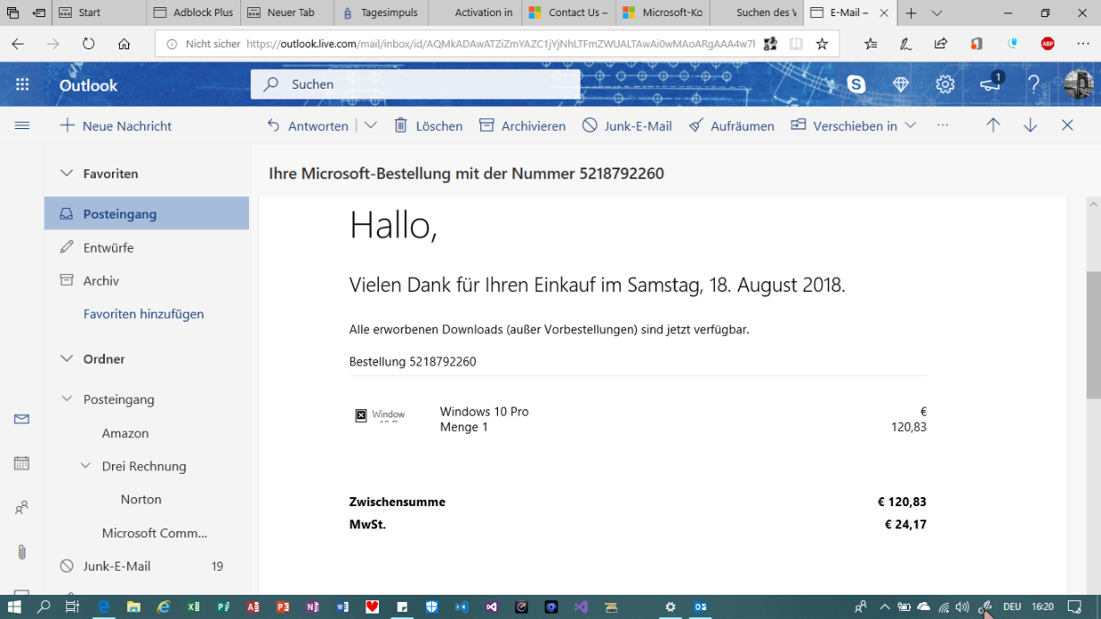Open the People module

22,508
